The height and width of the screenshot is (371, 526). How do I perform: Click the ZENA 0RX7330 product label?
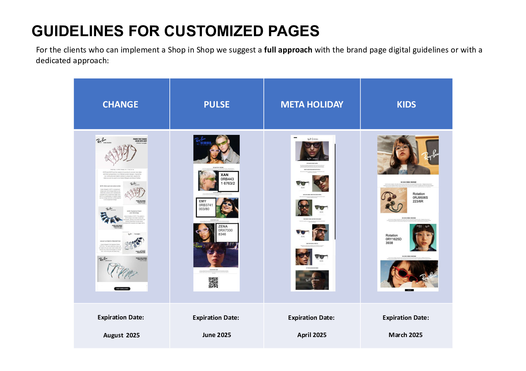pyautogui.click(x=227, y=232)
